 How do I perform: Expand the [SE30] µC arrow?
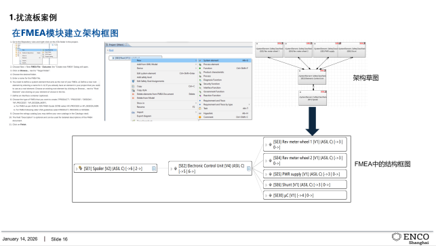click(x=266, y=195)
